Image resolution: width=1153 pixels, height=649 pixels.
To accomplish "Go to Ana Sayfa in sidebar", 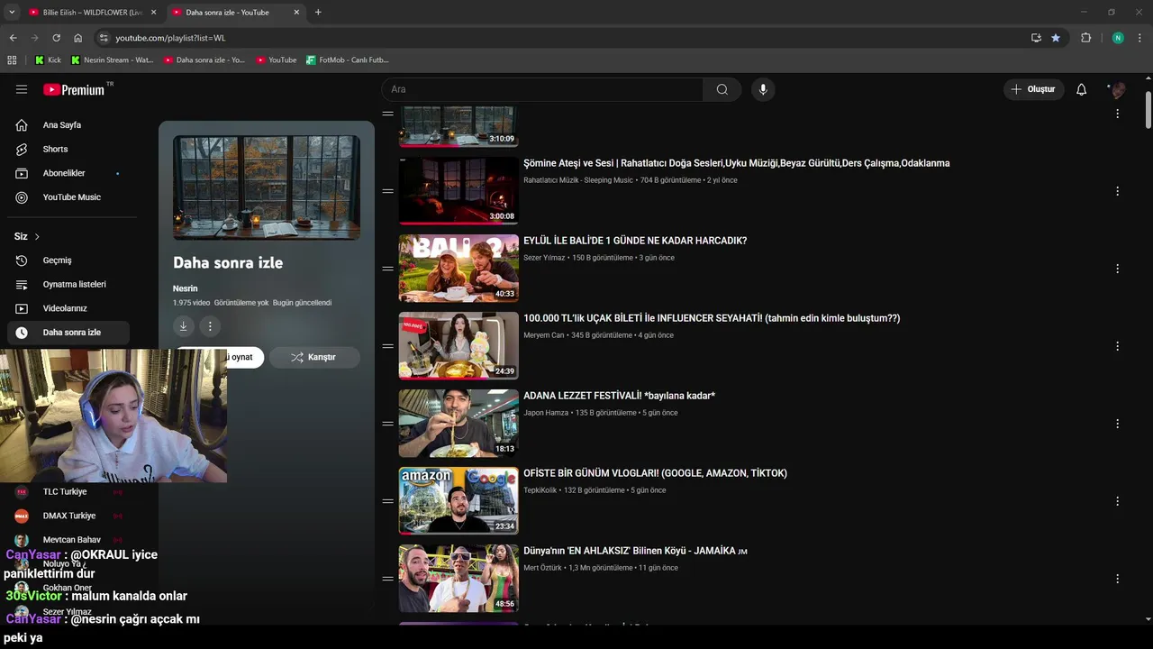I will tap(68, 125).
